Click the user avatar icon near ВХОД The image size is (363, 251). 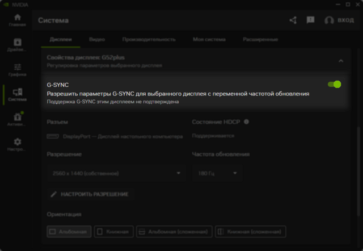pos(329,20)
